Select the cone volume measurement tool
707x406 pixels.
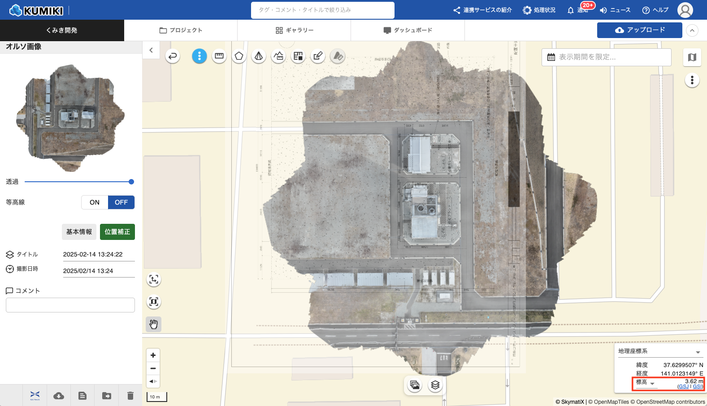(259, 56)
